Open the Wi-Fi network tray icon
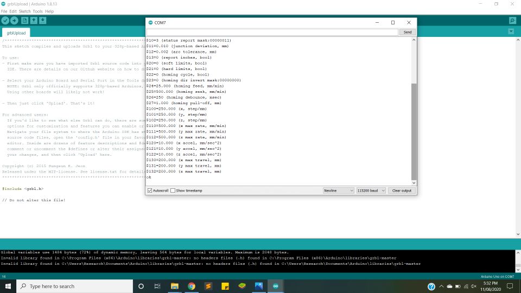 [x=466, y=286]
